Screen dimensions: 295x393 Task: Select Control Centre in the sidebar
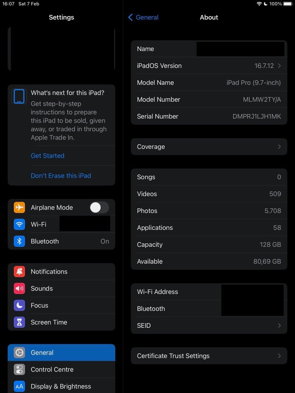61,370
